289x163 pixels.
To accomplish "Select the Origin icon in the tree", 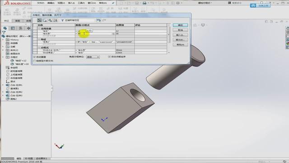I will (x=8, y=81).
